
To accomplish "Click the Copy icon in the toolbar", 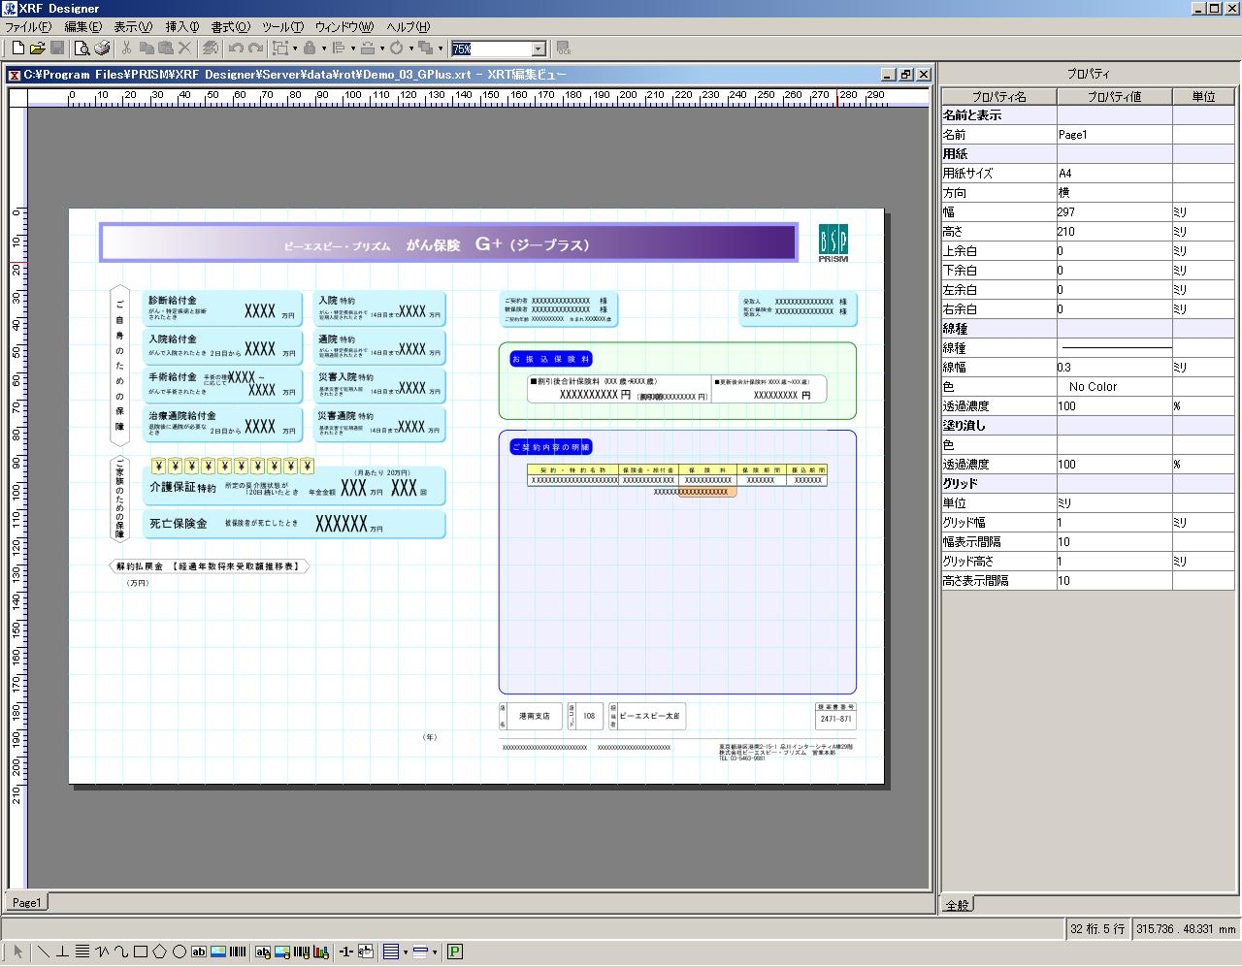I will 147,48.
